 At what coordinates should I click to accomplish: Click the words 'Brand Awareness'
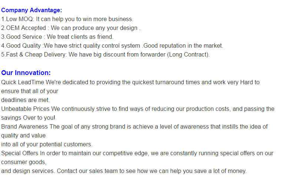[24, 127]
